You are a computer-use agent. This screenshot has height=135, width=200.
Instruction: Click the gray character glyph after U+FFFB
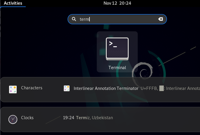pyautogui.click(x=161, y=88)
